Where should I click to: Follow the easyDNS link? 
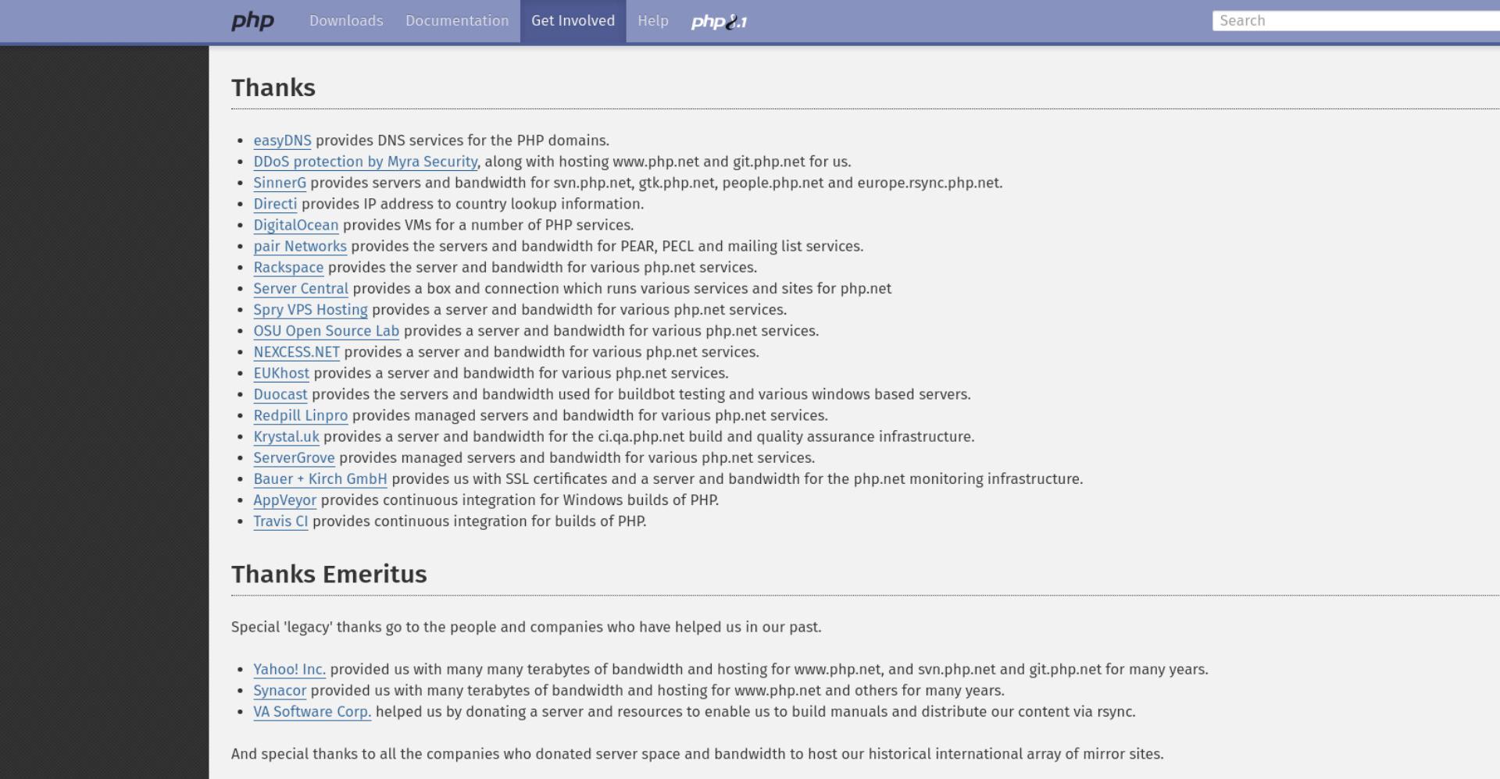(x=282, y=141)
